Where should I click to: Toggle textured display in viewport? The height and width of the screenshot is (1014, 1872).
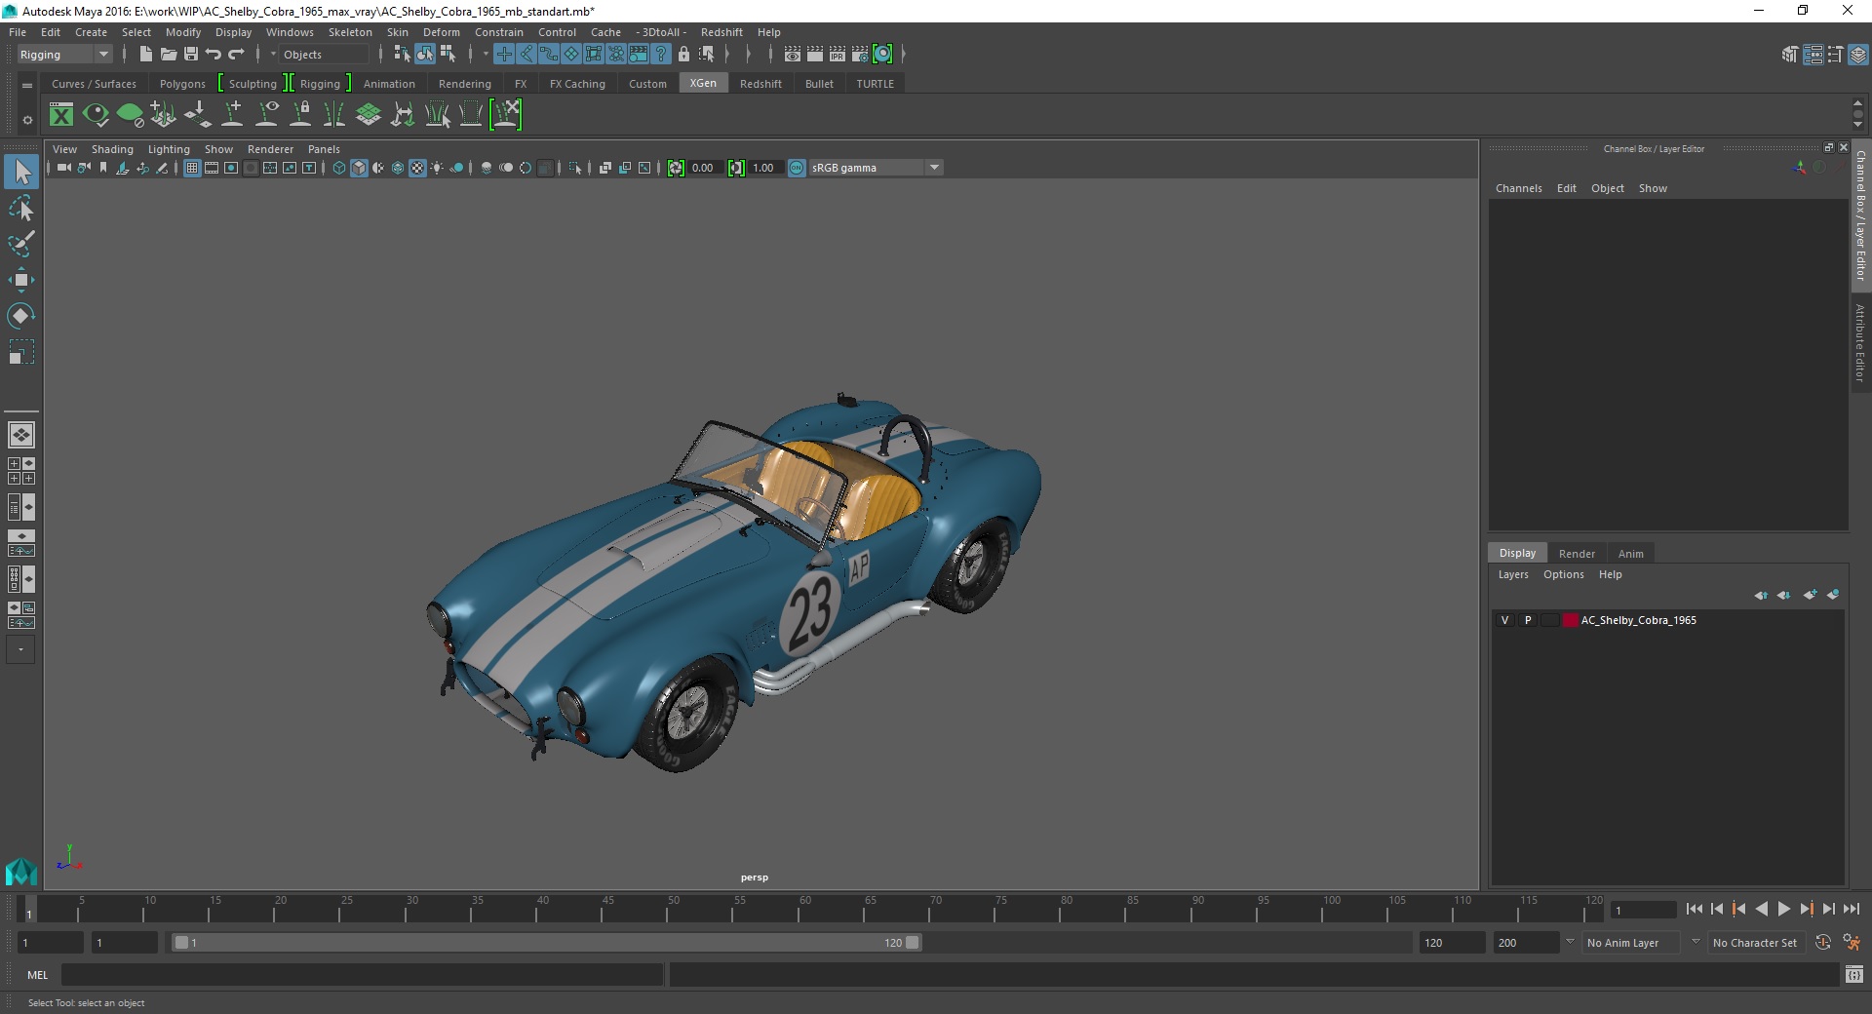click(417, 168)
